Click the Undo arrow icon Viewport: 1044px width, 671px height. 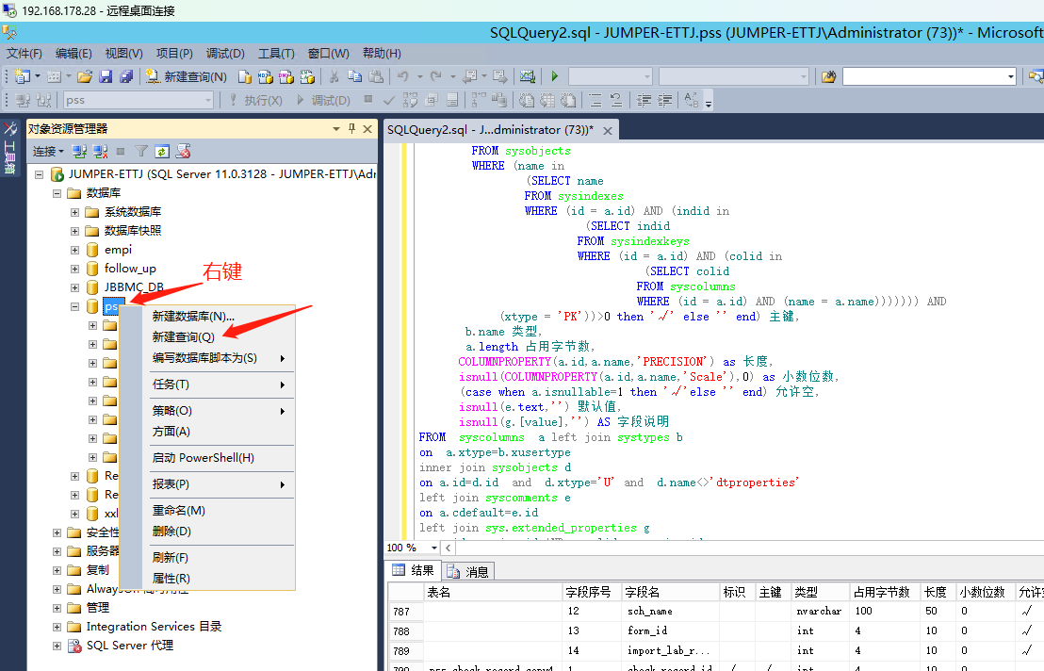pos(403,76)
